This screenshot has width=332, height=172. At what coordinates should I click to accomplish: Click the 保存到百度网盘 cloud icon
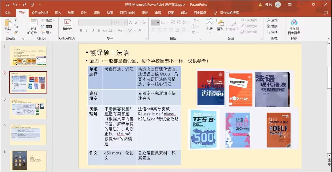(x=294, y=23)
